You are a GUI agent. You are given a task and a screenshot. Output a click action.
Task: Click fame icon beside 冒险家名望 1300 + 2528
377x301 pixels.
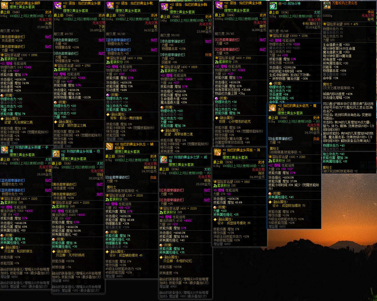[107, 195]
